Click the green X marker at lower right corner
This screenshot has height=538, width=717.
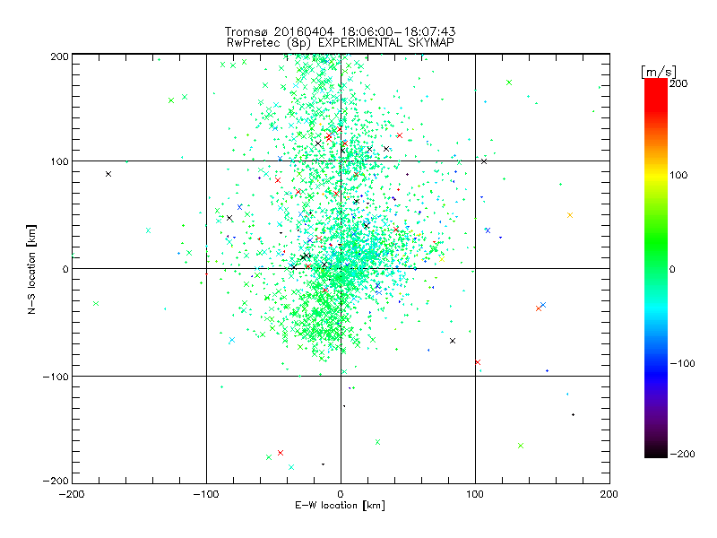(521, 445)
